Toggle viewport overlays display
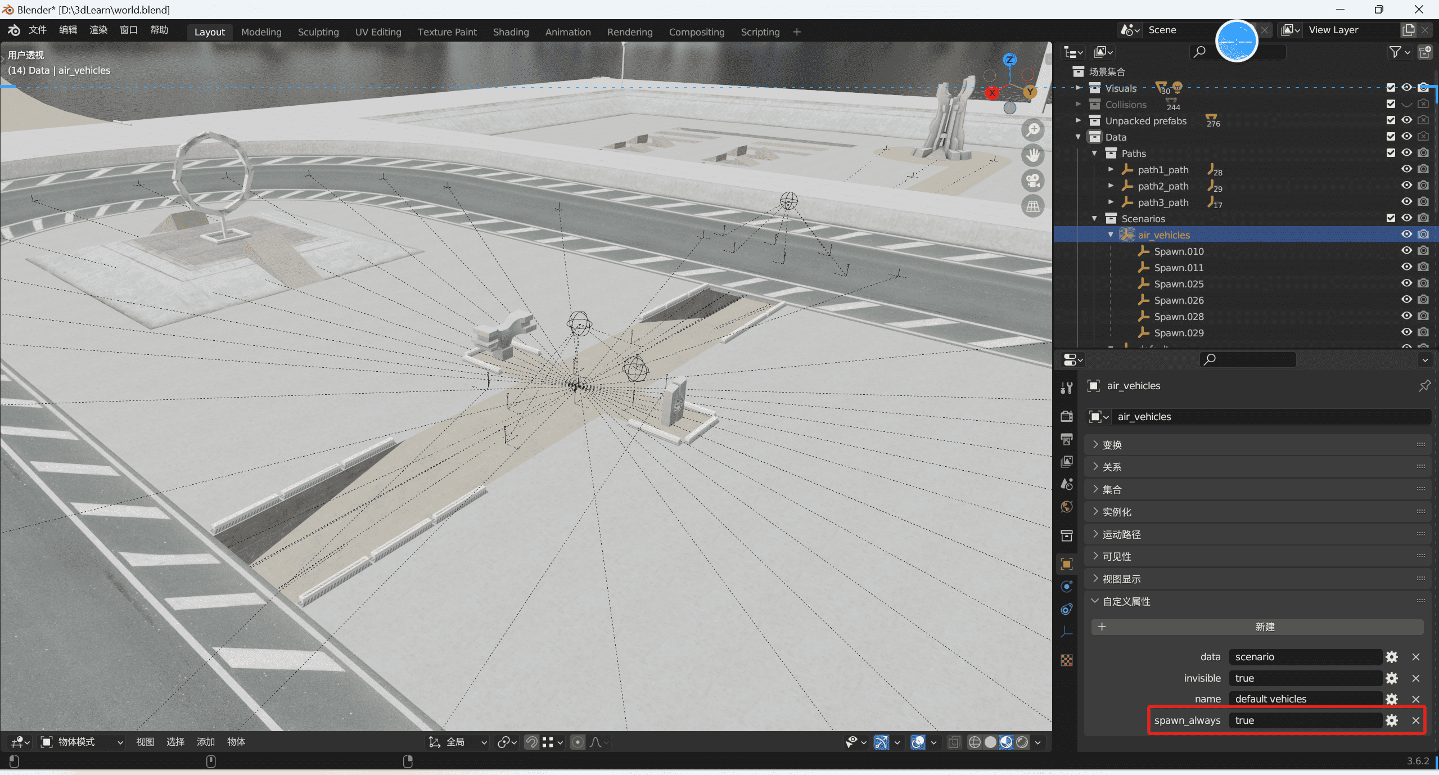Image resolution: width=1439 pixels, height=775 pixels. point(918,742)
